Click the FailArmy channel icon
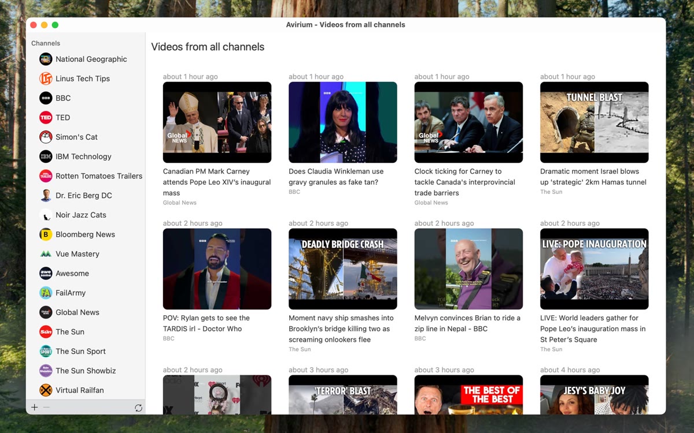694x433 pixels. (46, 293)
